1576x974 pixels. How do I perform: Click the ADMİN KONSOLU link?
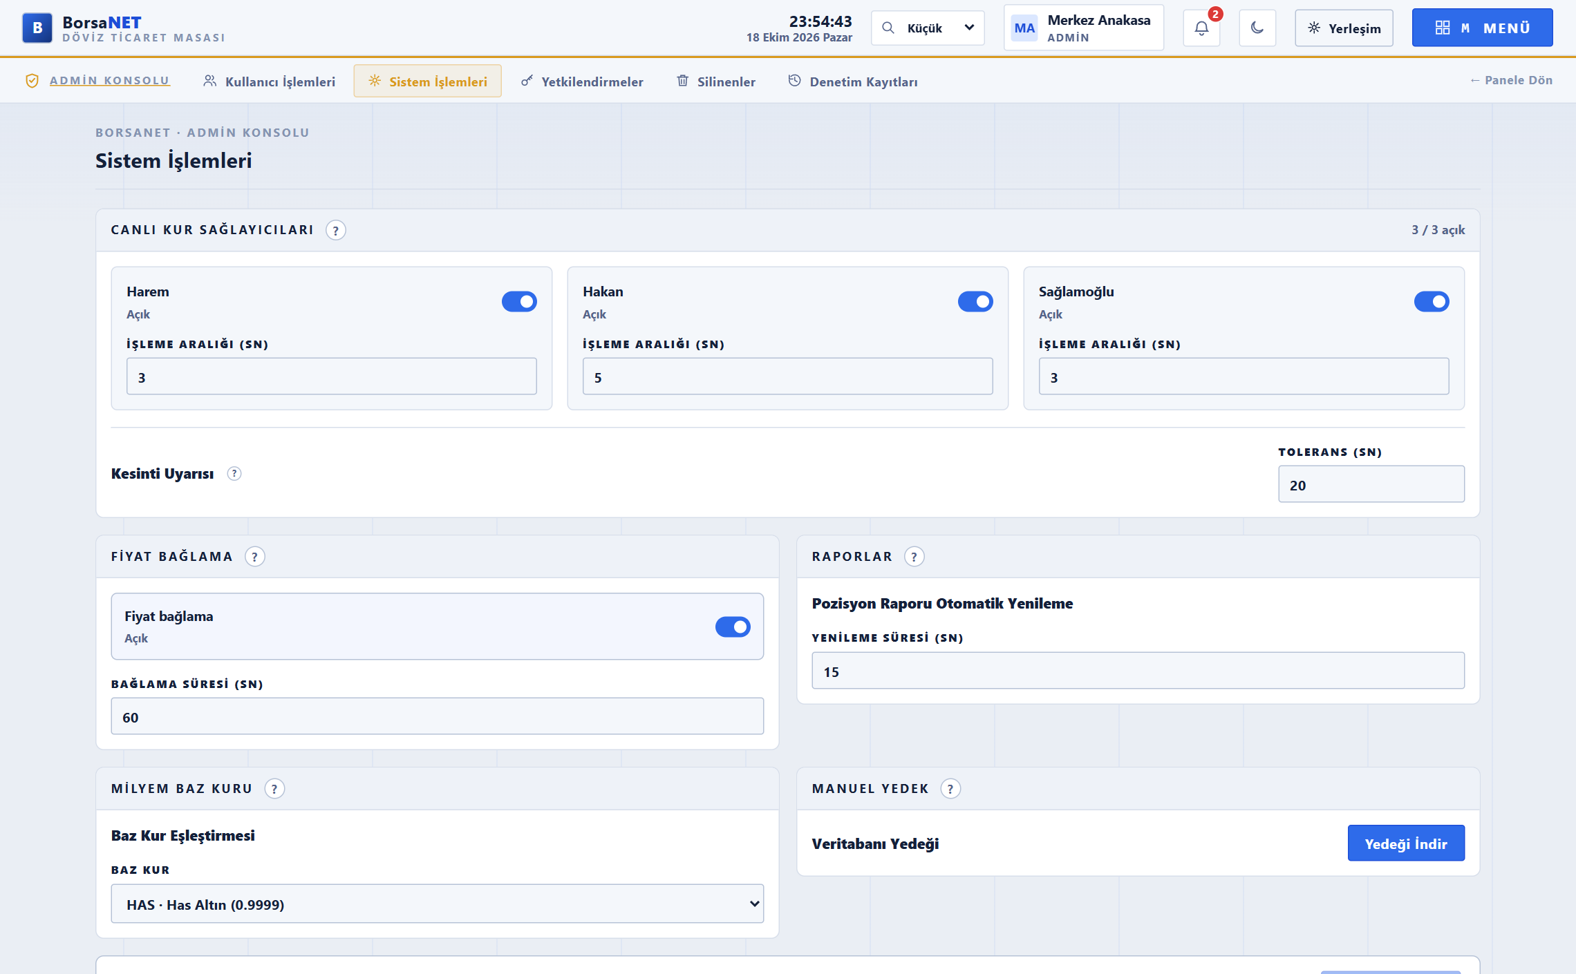tap(109, 81)
